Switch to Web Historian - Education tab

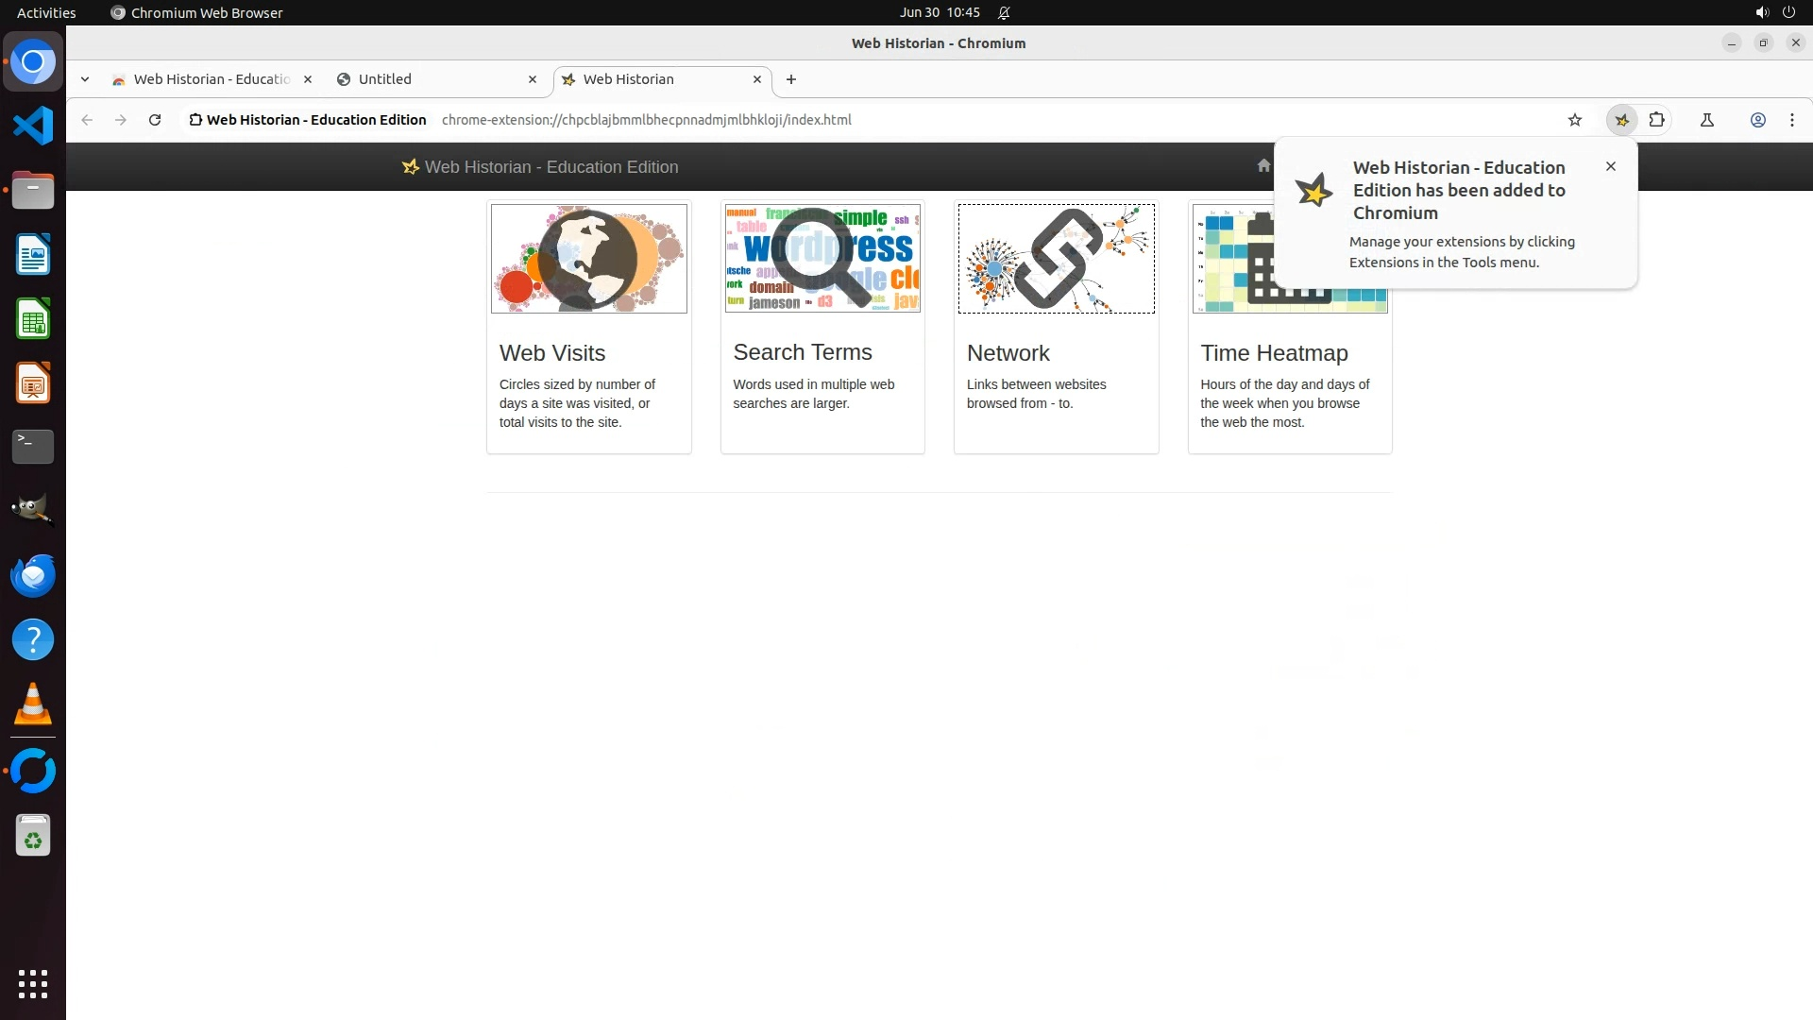click(212, 79)
